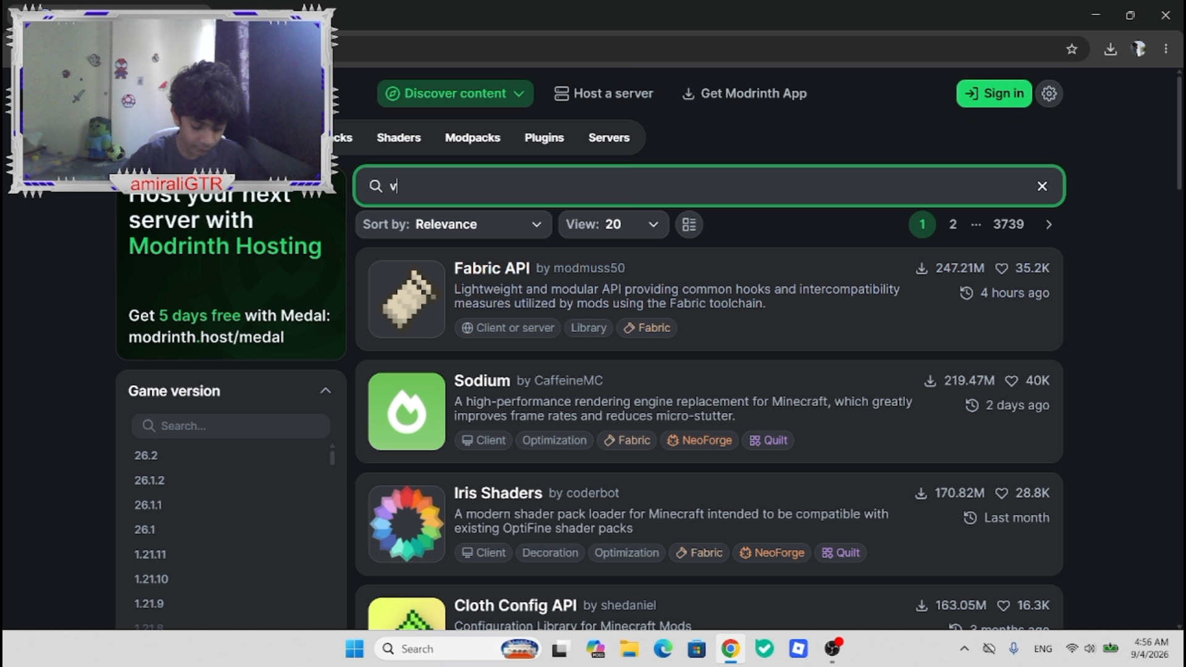Open the Cloth Config API title
Viewport: 1186px width, 667px height.
pos(515,605)
